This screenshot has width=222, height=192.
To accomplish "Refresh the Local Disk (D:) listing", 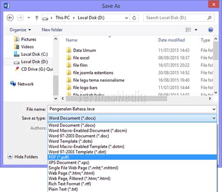I will (134, 18).
